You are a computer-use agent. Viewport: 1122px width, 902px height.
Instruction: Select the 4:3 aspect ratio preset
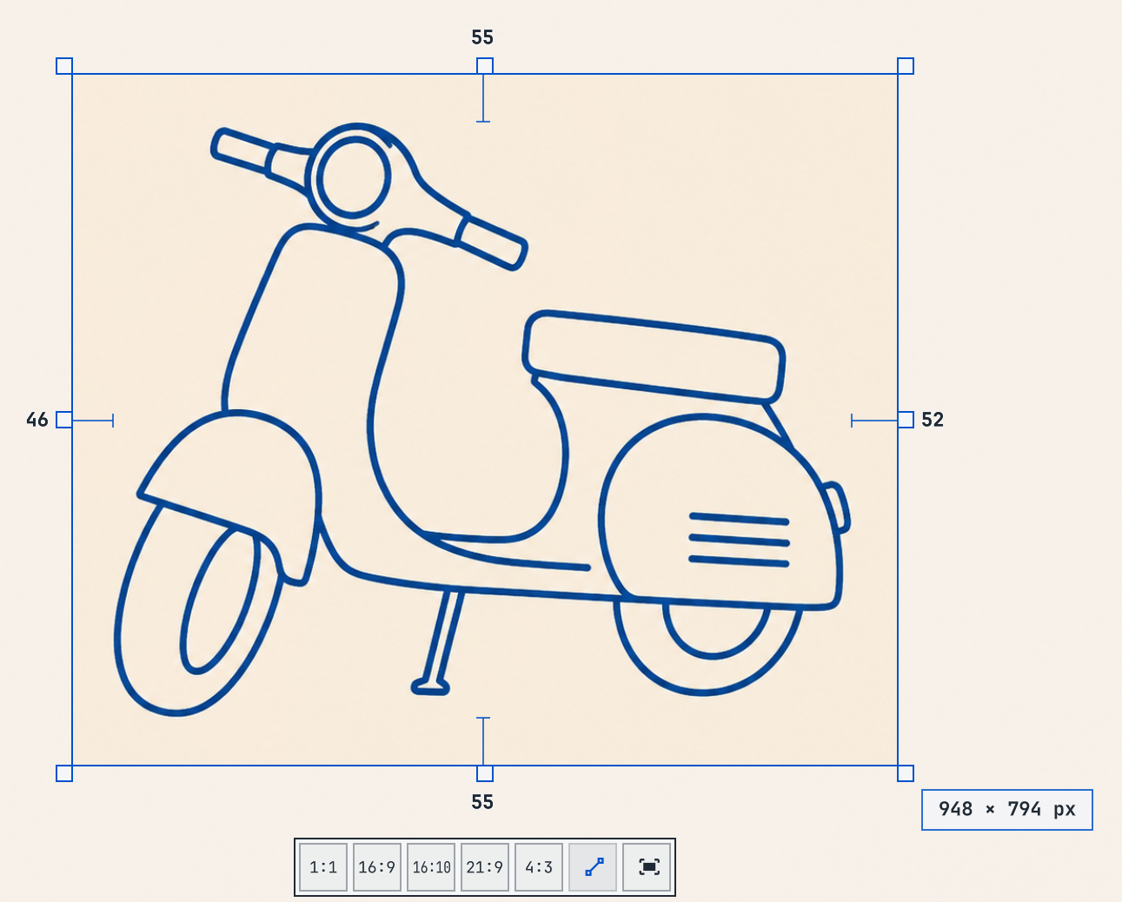tap(539, 867)
